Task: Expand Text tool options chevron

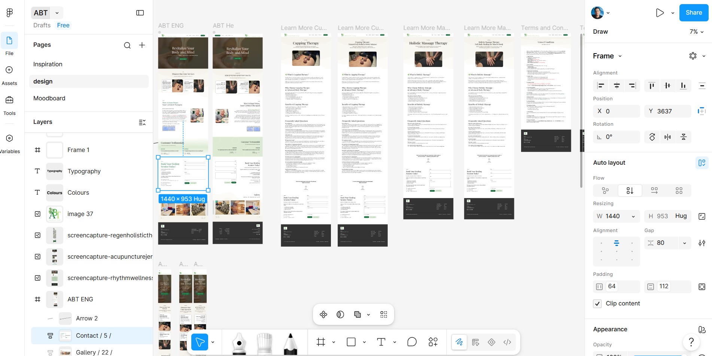Action: [395, 342]
